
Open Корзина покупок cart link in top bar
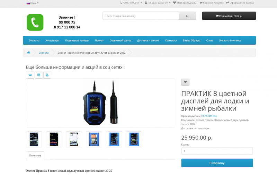[212, 3]
